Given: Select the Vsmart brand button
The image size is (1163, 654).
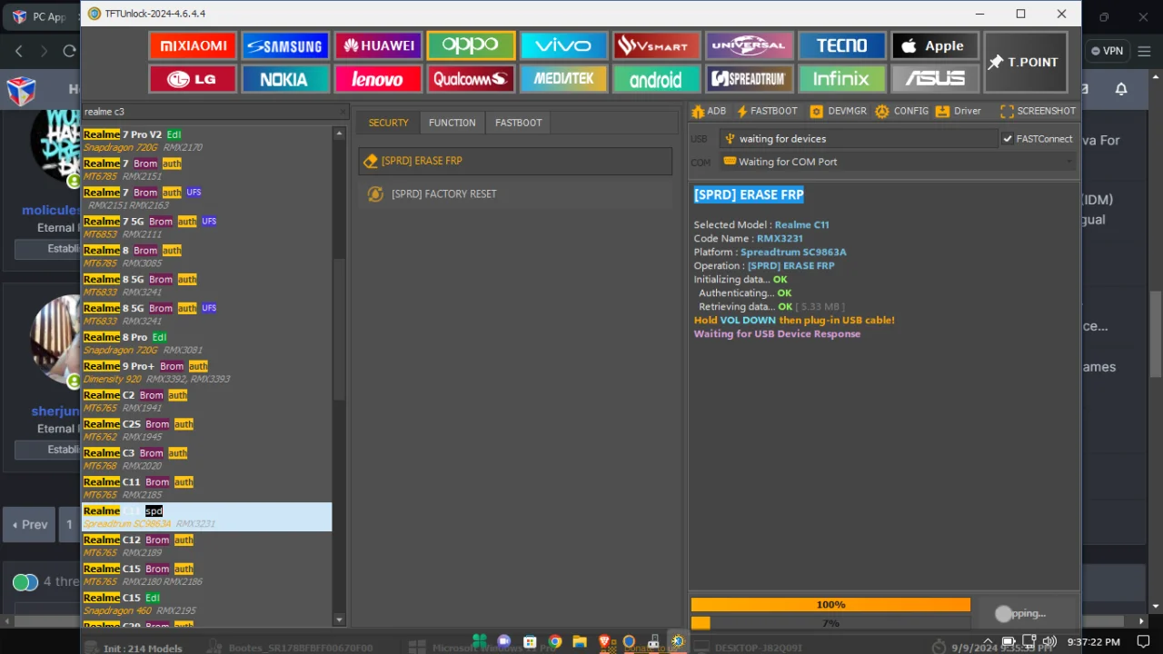Looking at the screenshot, I should (656, 45).
